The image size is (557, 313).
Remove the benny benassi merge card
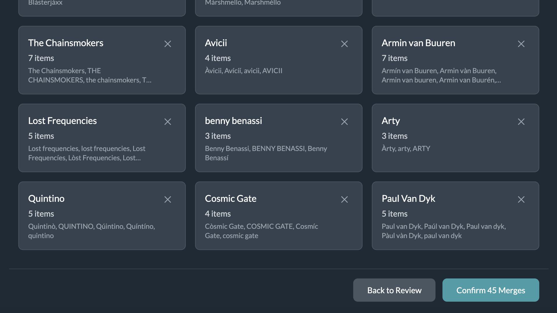(x=344, y=122)
